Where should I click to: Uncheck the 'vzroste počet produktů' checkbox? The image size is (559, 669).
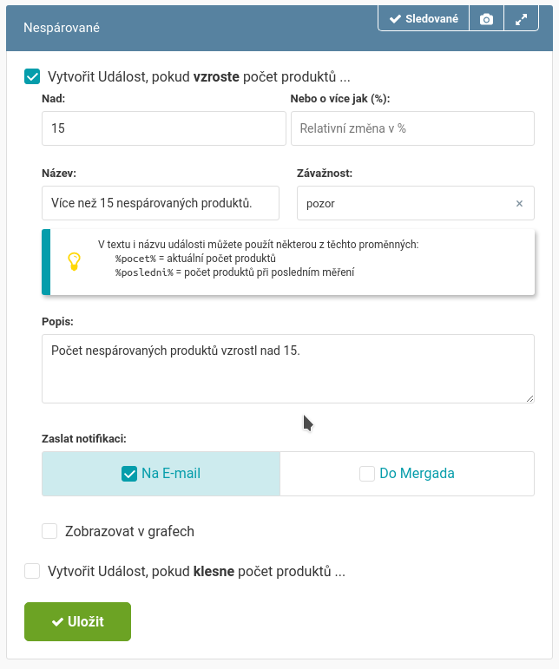click(x=32, y=77)
